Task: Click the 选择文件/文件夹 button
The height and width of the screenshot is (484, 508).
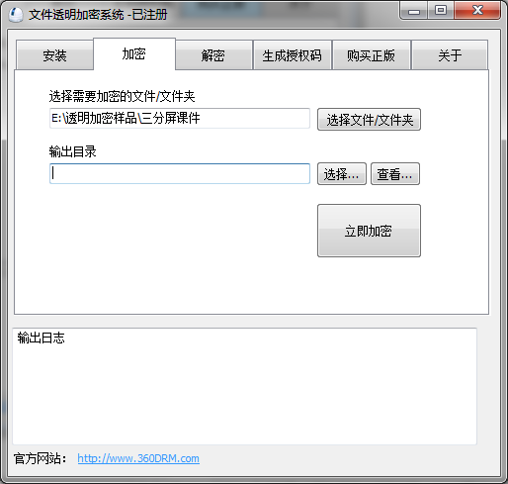Action: (x=369, y=120)
